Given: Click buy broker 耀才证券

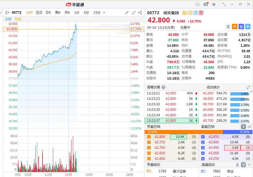Looking at the screenshot, I should [179, 171].
